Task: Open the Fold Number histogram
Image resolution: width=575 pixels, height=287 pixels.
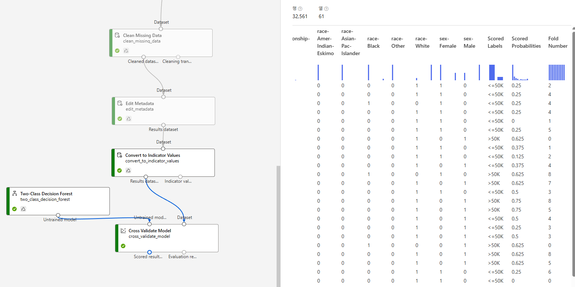Action: [x=557, y=72]
